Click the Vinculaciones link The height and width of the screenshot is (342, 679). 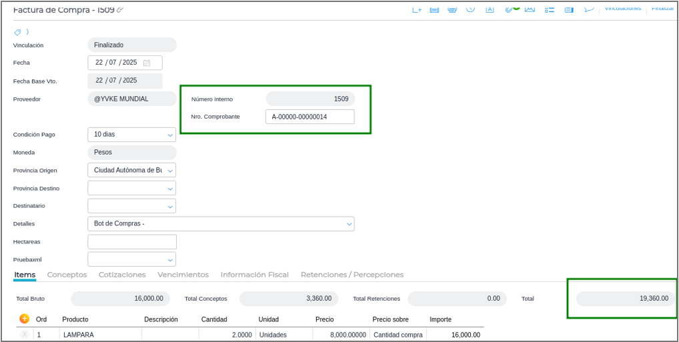[x=622, y=8]
